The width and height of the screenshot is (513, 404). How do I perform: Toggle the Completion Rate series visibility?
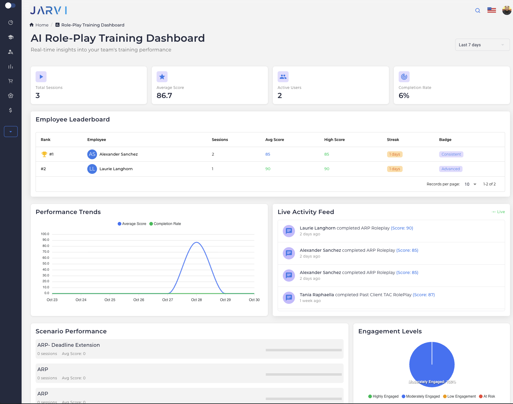pyautogui.click(x=165, y=224)
